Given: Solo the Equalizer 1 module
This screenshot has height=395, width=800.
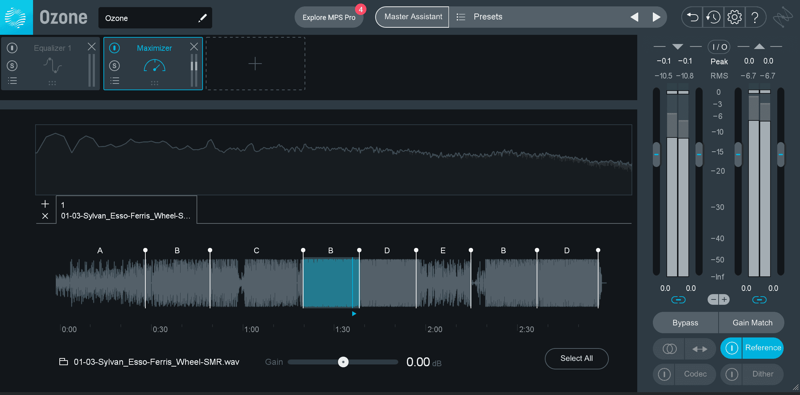Looking at the screenshot, I should click(12, 66).
